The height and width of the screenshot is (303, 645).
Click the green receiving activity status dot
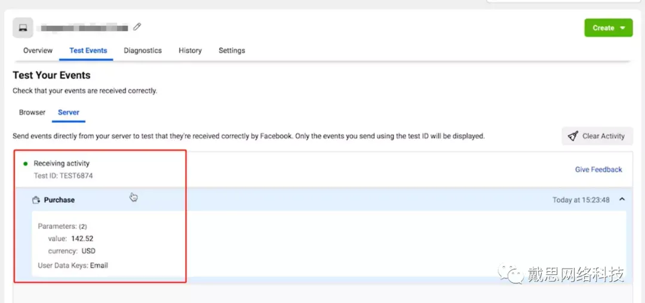(x=26, y=163)
